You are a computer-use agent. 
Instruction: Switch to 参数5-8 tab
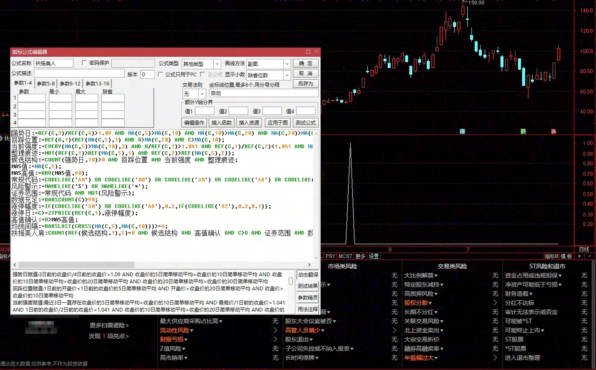46,84
